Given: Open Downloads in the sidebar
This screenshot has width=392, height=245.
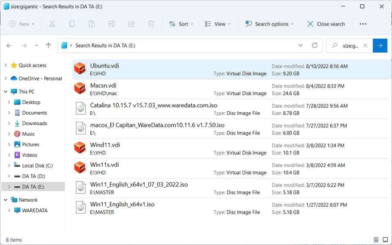Looking at the screenshot, I should click(x=34, y=124).
